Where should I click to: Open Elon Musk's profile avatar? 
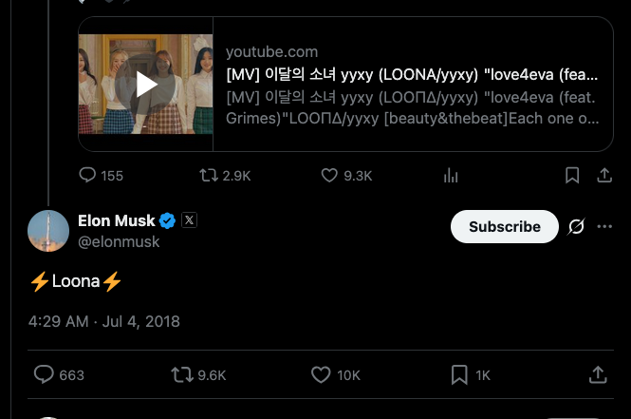tap(48, 231)
